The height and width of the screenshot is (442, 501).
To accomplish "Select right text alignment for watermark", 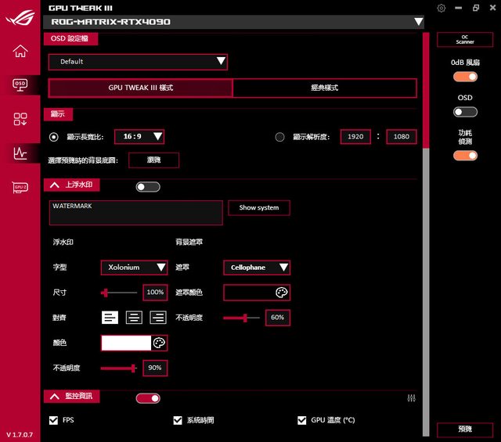I will click(x=158, y=317).
